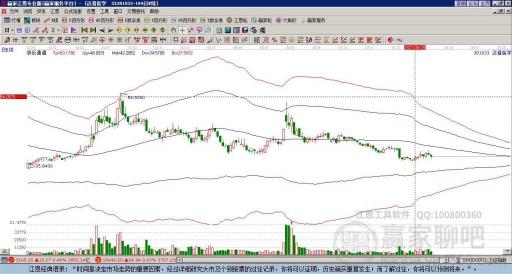This screenshot has height=274, width=512.
Task: Click the 3165.20 index value in status bar
Action: [24, 260]
